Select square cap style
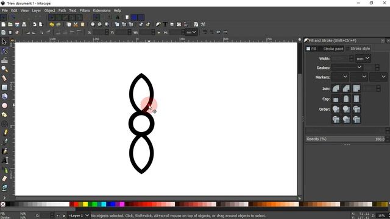 [356, 99]
